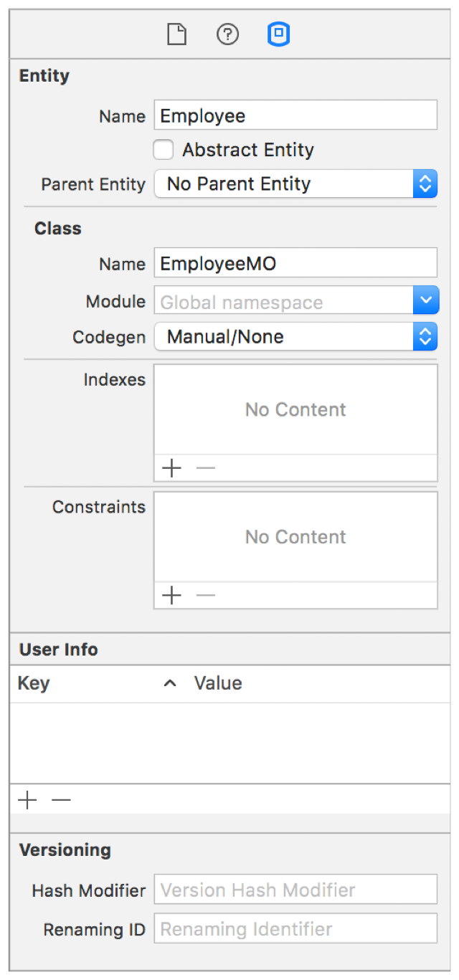Click the Module text field

(283, 302)
